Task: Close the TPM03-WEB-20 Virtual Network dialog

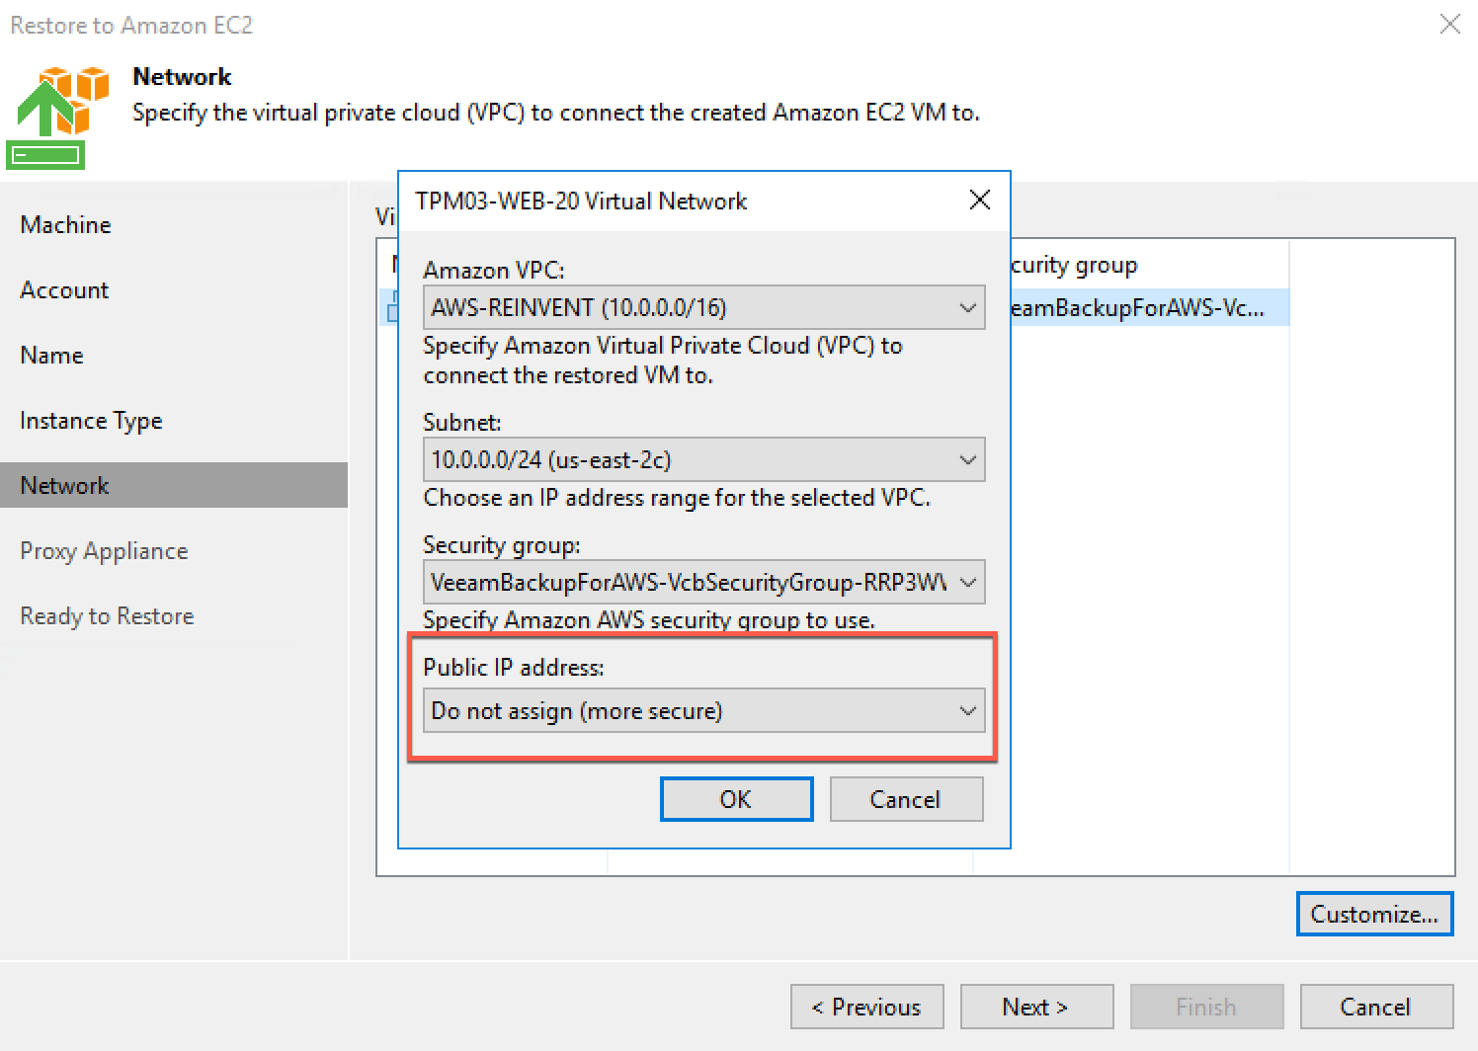Action: 979,201
